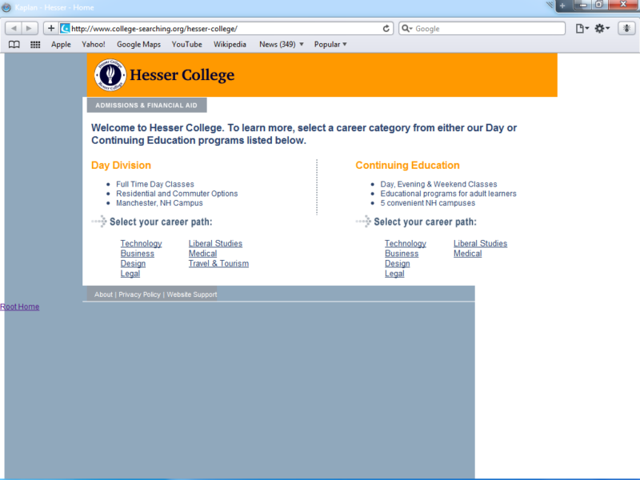640x480 pixels.
Task: Click the bug report icon
Action: click(626, 29)
